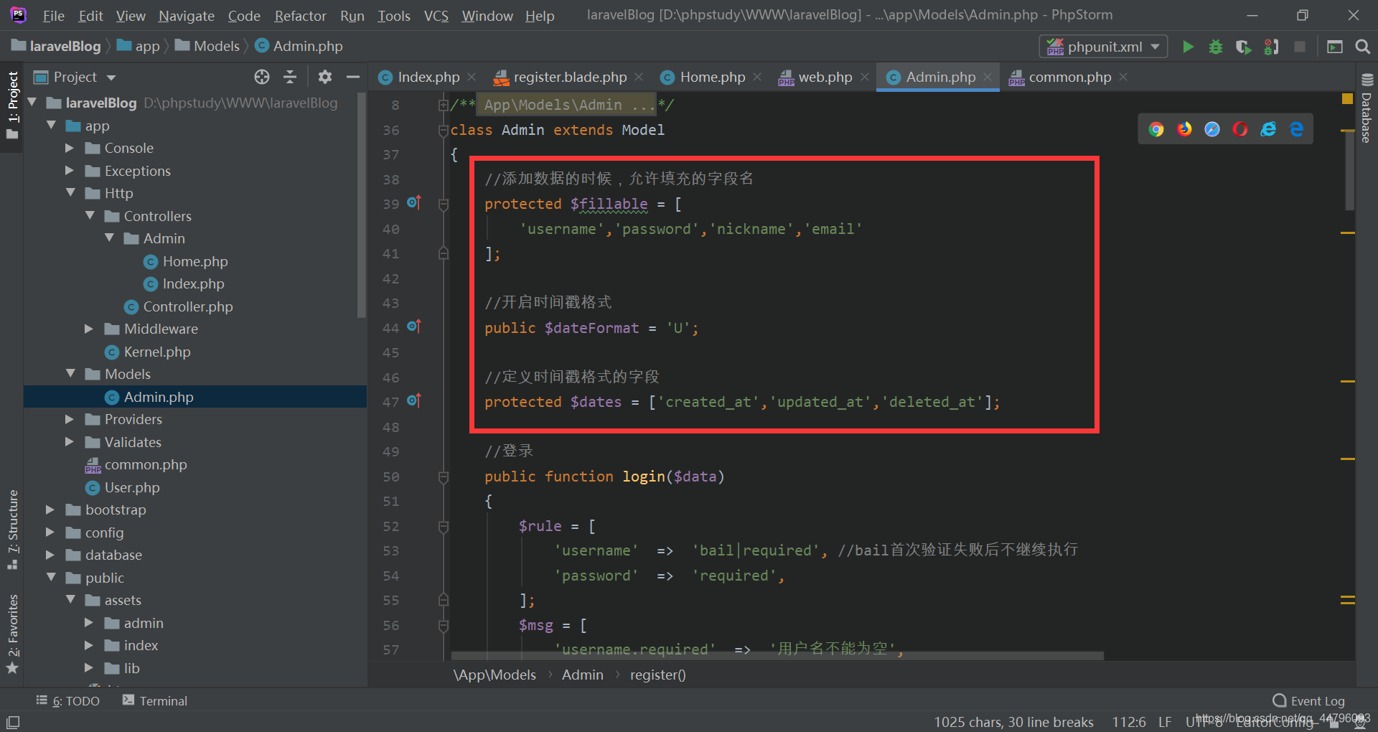1378x732 pixels.
Task: Toggle the 1: Project side panel
Action: coord(12,105)
